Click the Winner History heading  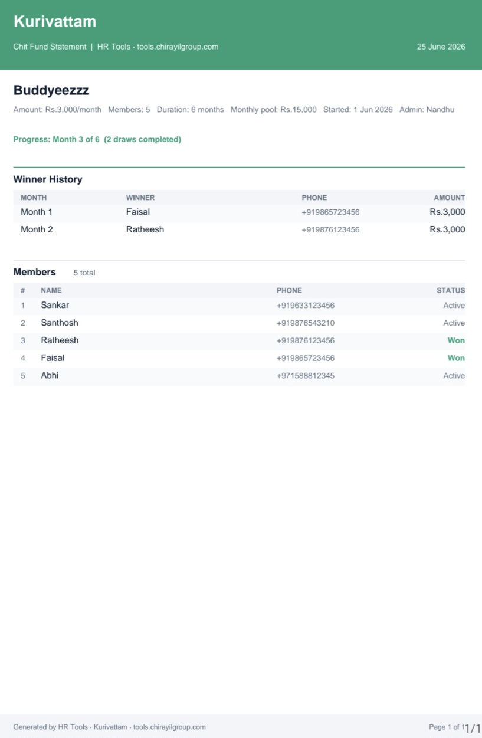(48, 179)
